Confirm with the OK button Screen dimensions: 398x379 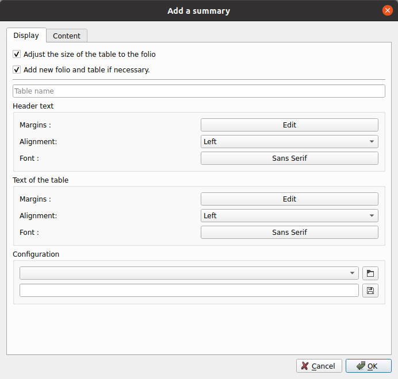(x=368, y=366)
